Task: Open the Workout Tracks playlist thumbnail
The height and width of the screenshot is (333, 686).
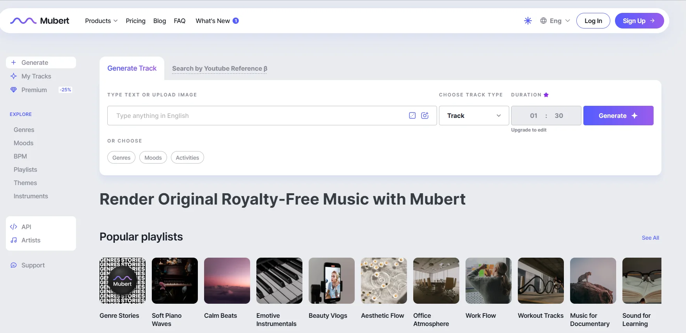Action: point(541,281)
